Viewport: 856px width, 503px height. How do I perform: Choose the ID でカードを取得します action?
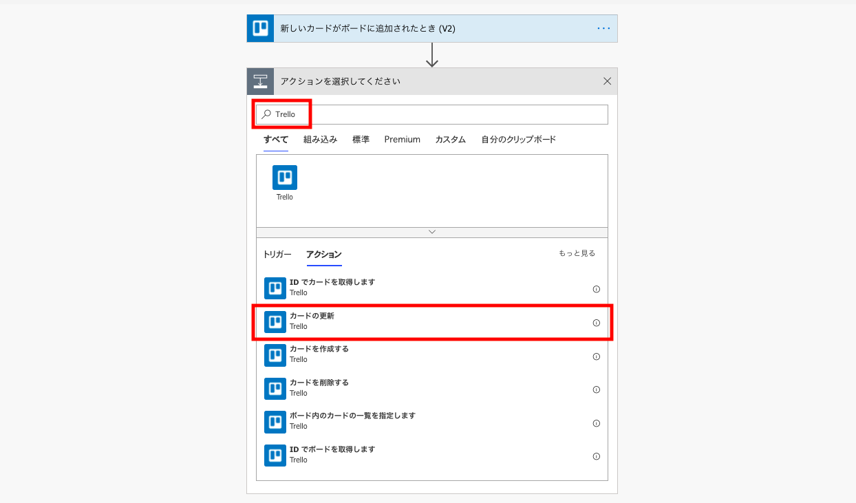[x=432, y=288]
